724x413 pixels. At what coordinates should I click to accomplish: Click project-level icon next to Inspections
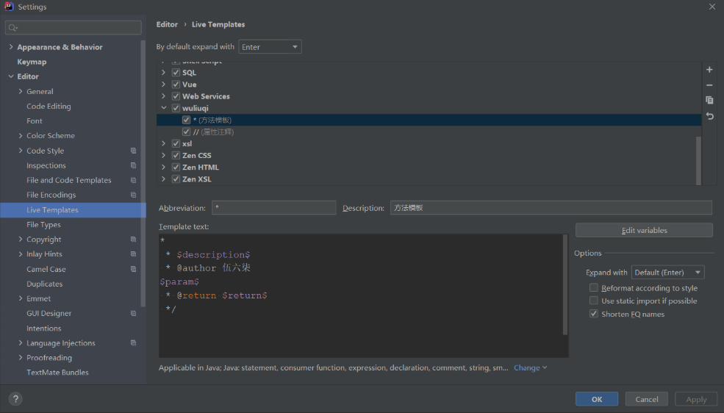coord(134,165)
